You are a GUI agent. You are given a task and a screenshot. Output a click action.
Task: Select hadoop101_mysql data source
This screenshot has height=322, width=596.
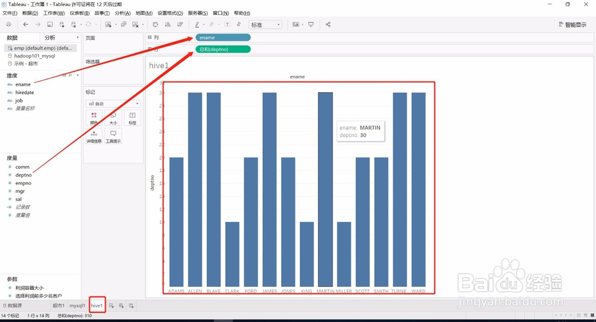tap(35, 56)
